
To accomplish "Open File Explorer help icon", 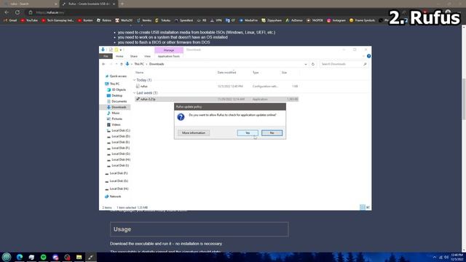I will pyautogui.click(x=368, y=56).
